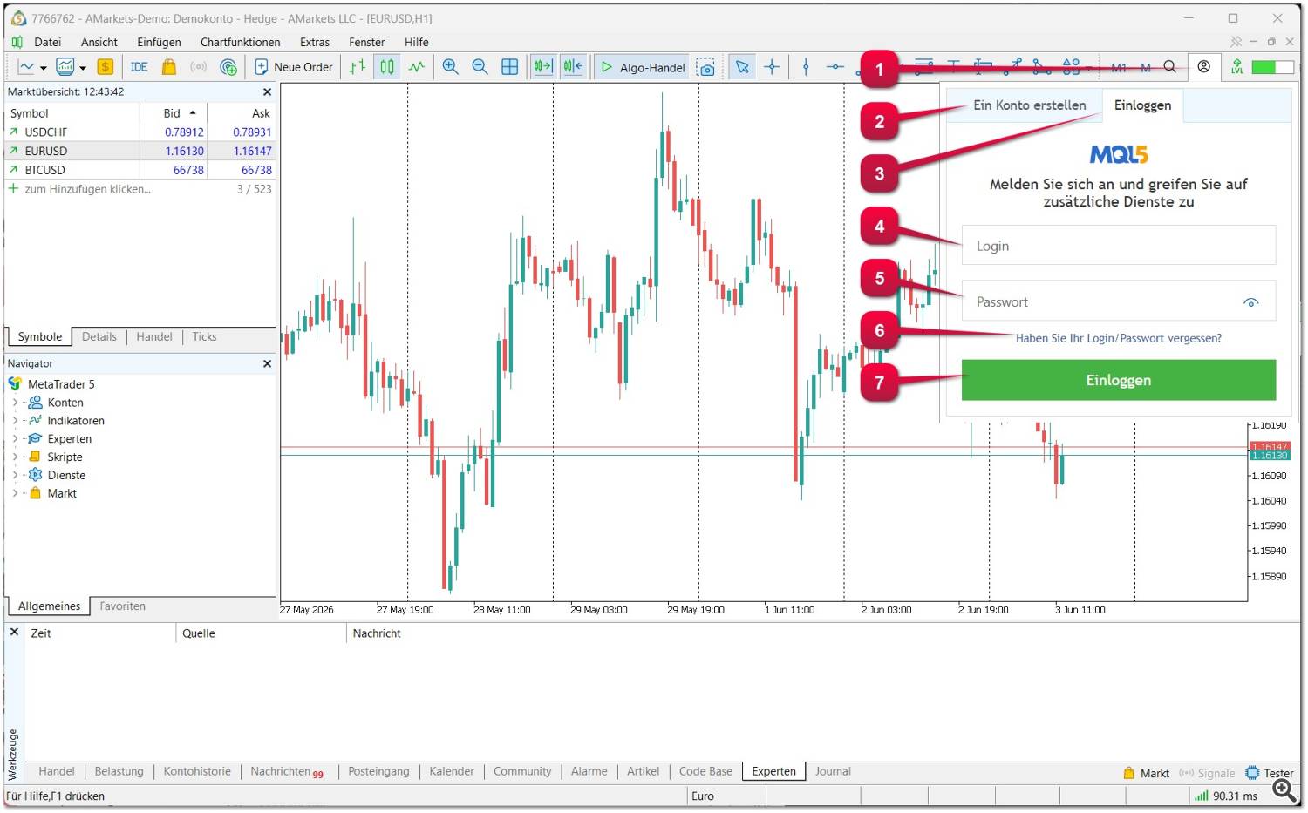Select the crosshair cursor tool
Image resolution: width=1308 pixels, height=813 pixels.
pos(772,67)
